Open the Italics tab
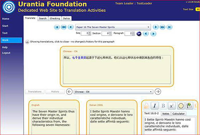Viewport: 200px width, 135px height. (67, 19)
